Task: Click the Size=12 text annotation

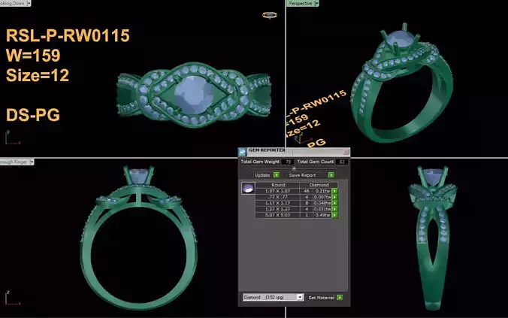Action: 38,75
